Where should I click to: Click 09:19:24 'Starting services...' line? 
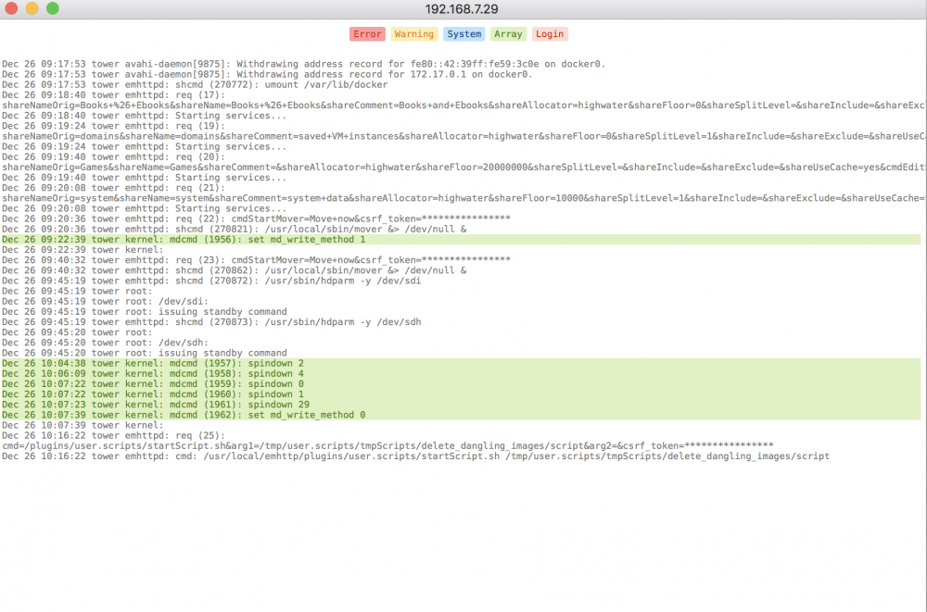point(145,146)
